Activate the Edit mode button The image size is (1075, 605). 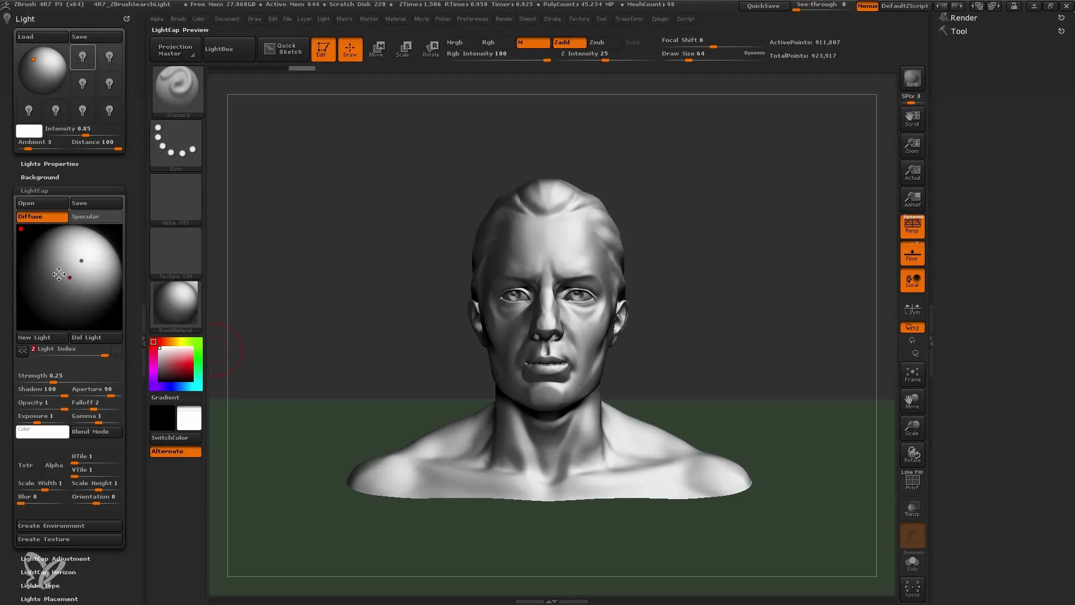click(323, 49)
